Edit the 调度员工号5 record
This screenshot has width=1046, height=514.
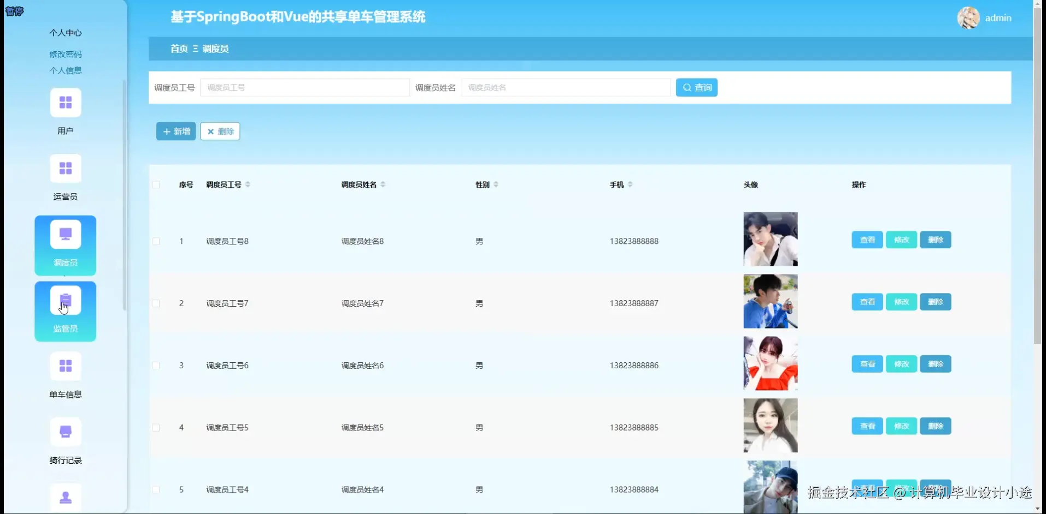point(901,426)
